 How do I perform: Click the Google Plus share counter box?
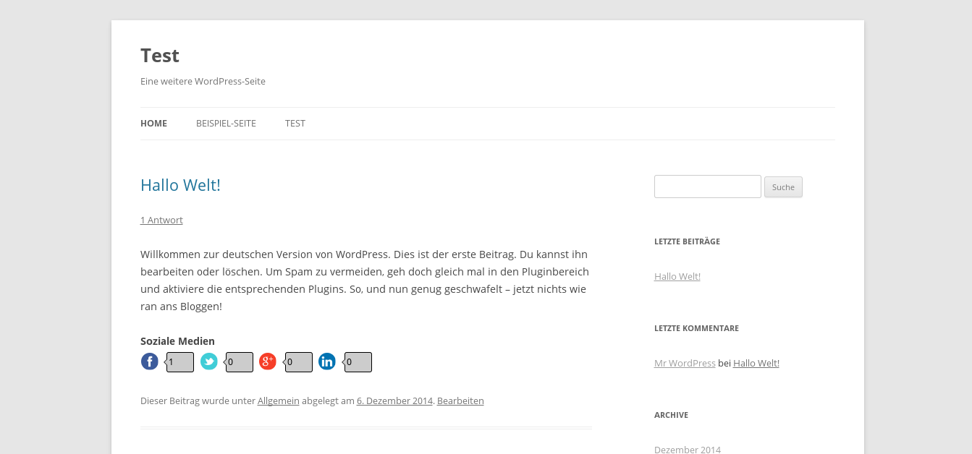pyautogui.click(x=299, y=362)
